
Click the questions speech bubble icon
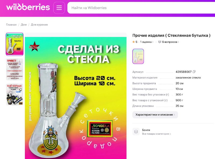click(x=160, y=42)
